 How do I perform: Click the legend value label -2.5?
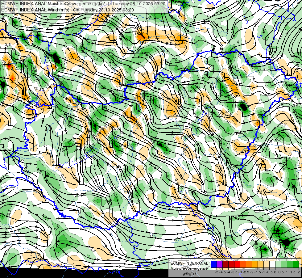[246, 272]
